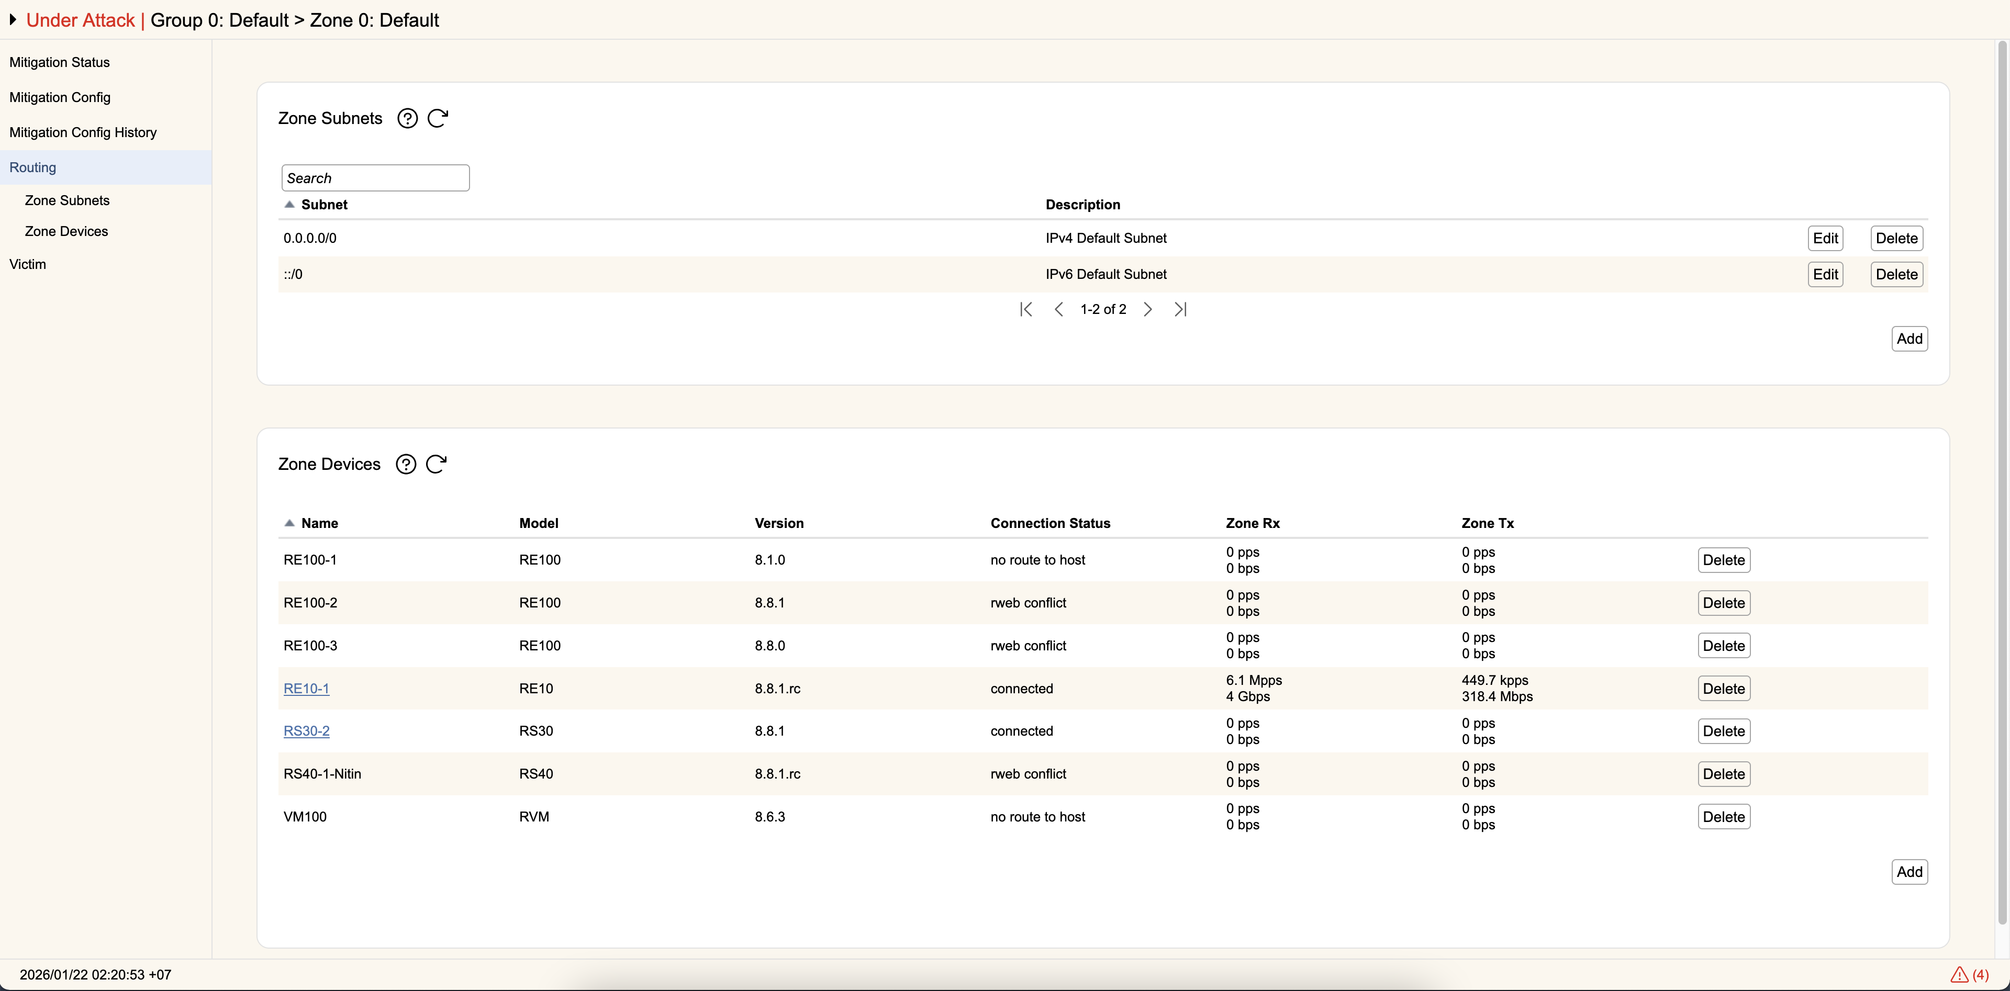Sort devices by Version column
2010x991 pixels.
click(x=779, y=523)
